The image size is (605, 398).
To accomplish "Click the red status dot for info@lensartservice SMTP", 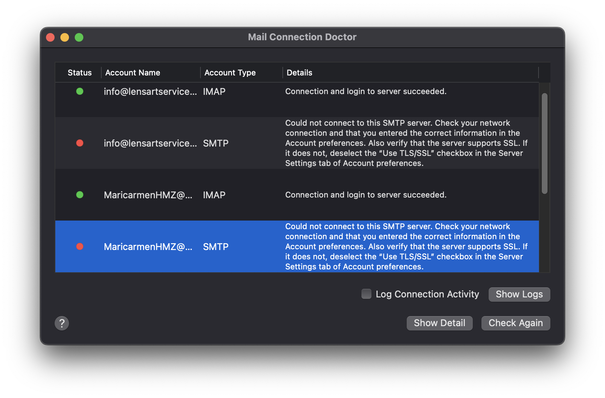I will coord(80,143).
